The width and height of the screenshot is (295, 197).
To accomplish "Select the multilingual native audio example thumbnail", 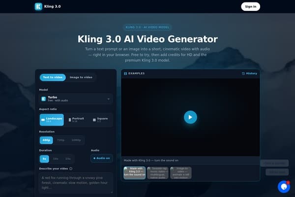I will point(158,173).
